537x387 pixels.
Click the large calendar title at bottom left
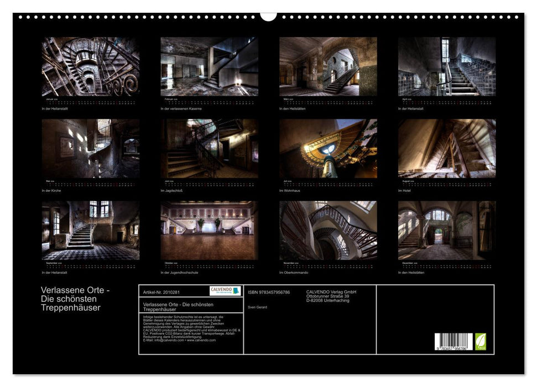coord(76,299)
